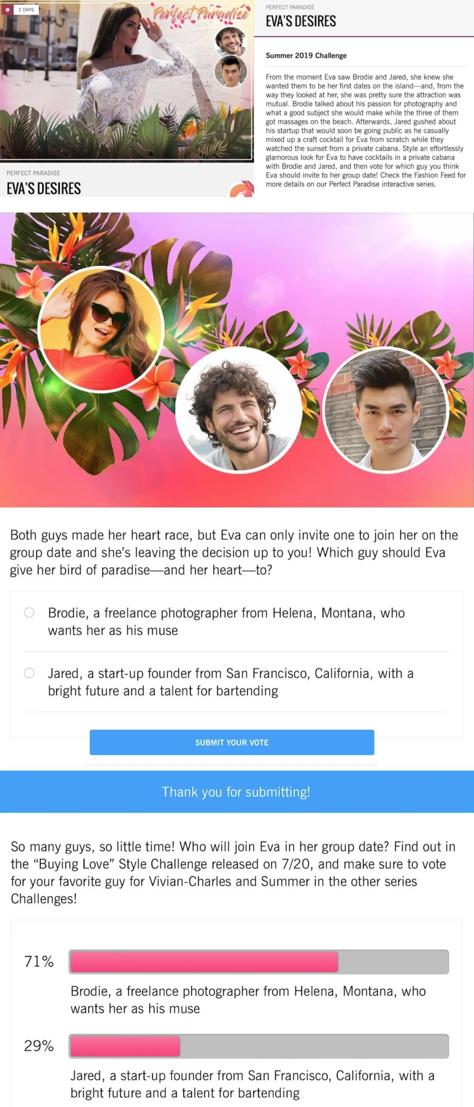Click Jared's small portrait on challenge banner
474x1107 pixels.
(x=231, y=71)
